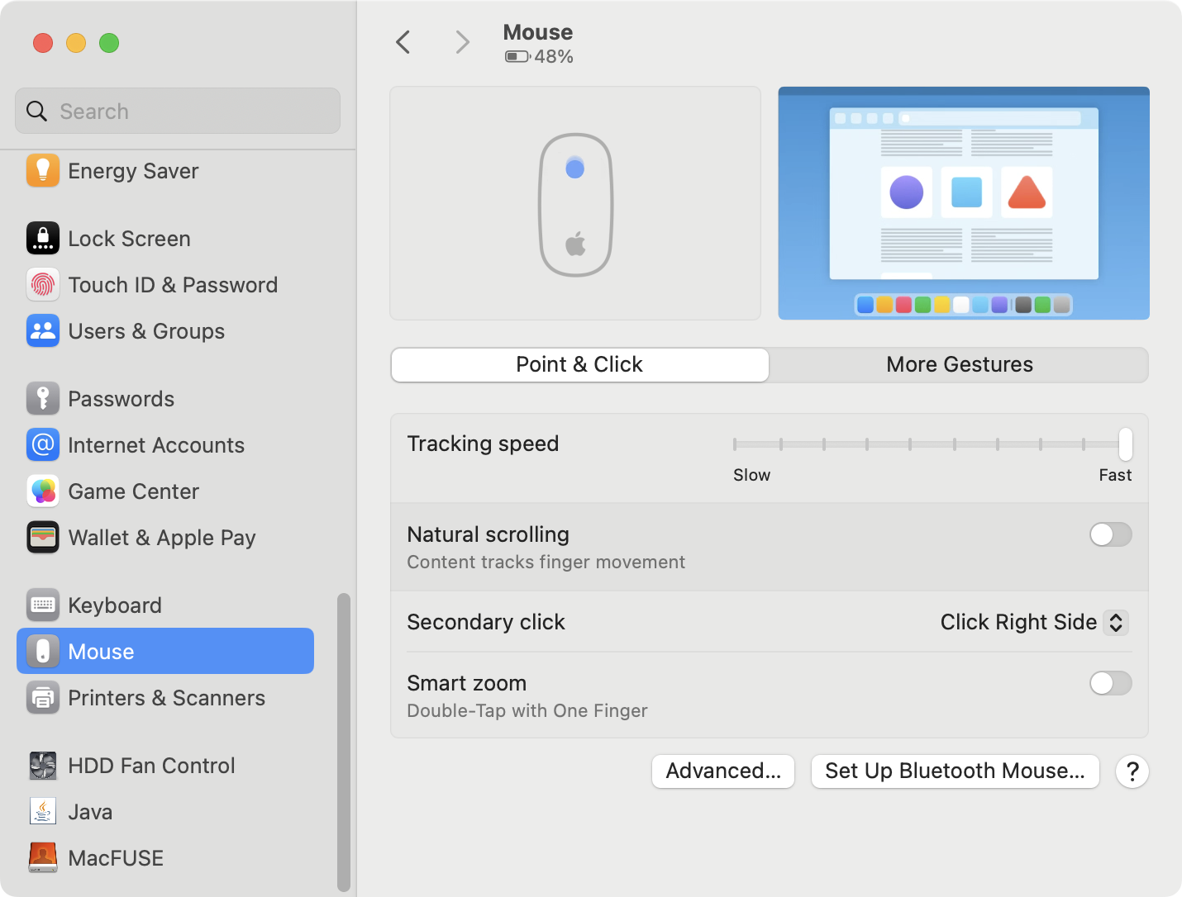Click Set Up Bluetooth Mouse… button
Image resolution: width=1182 pixels, height=897 pixels.
click(955, 771)
